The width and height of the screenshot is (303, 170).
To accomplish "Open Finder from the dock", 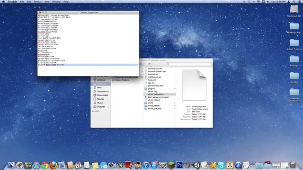I will click(x=11, y=165).
